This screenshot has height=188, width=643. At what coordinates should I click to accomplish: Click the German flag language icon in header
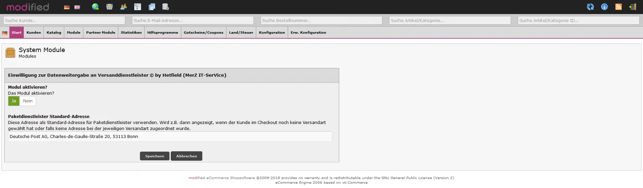[67, 7]
